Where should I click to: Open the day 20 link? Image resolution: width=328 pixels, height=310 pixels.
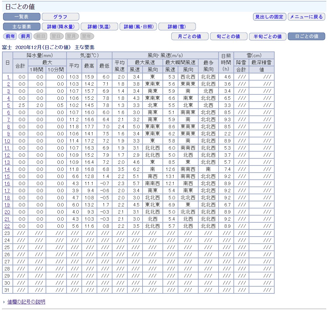click(x=7, y=212)
